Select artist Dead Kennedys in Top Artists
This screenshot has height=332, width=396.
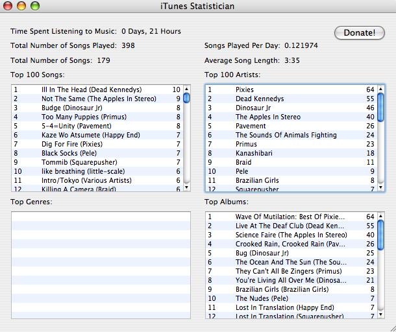[291, 99]
